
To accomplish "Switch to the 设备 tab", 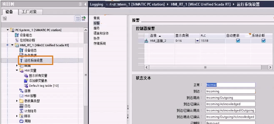I will [x=9, y=12].
